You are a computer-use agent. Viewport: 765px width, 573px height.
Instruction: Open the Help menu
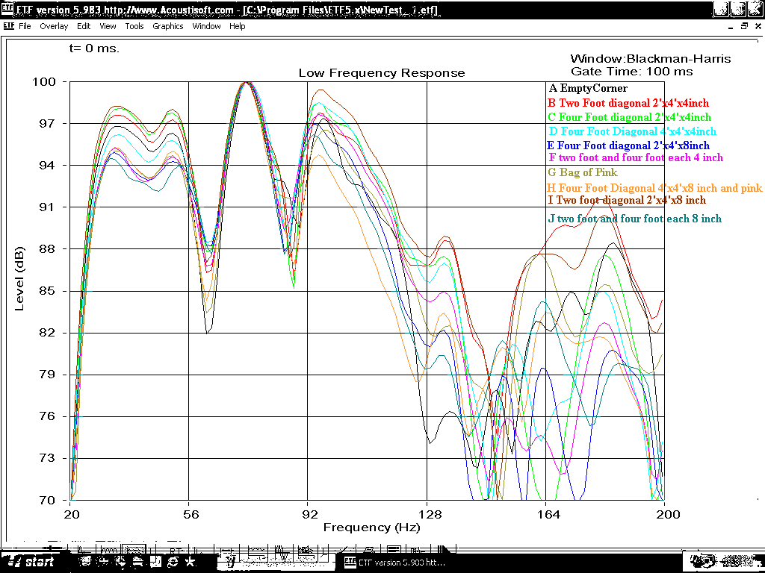pos(237,26)
